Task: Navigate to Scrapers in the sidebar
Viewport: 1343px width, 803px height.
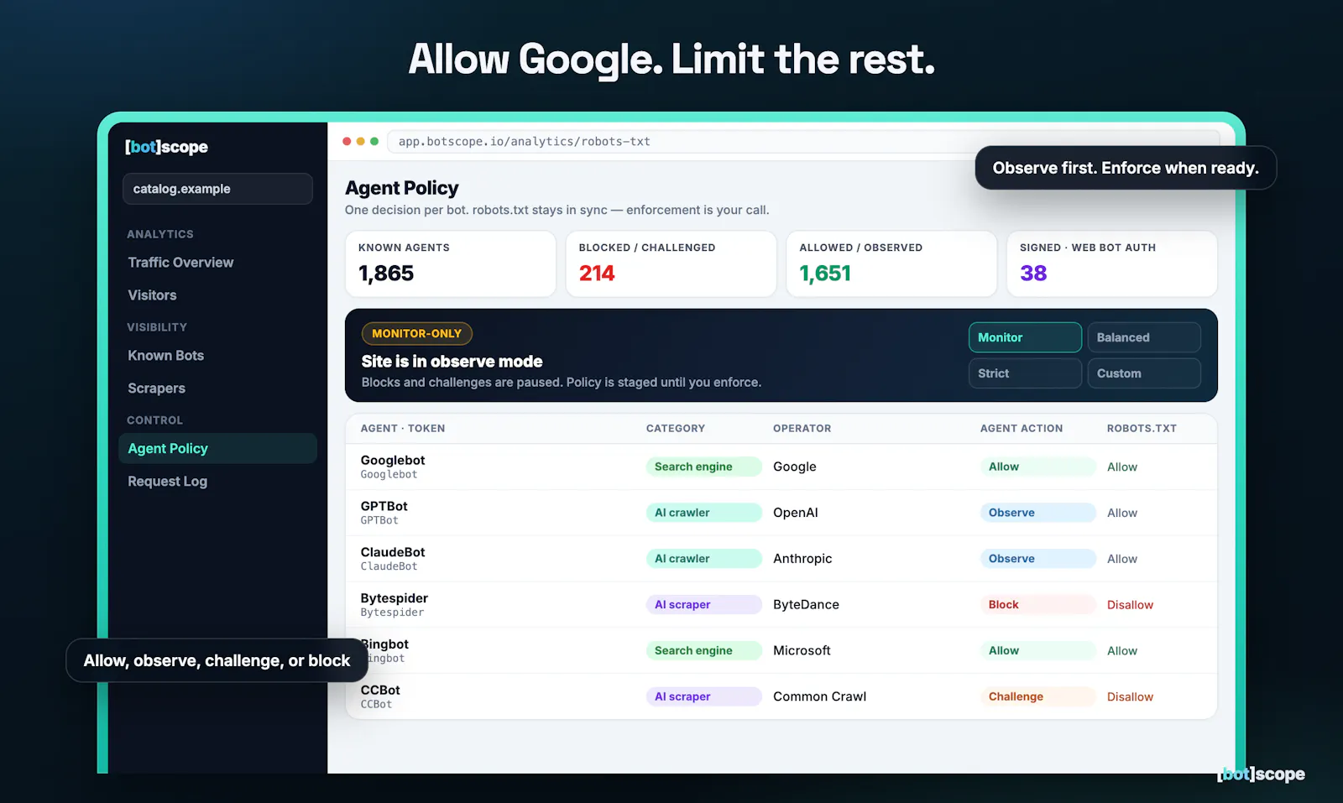Action: [x=157, y=388]
